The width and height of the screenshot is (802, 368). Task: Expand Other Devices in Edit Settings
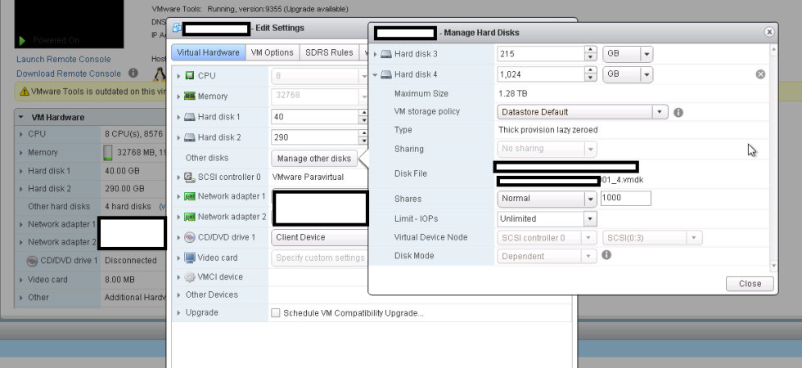pos(178,295)
